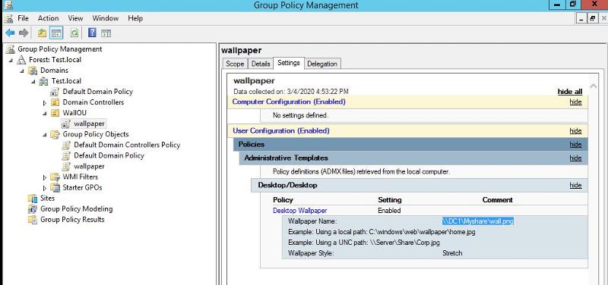
Task: Click the 'hide all' link
Action: tap(569, 92)
